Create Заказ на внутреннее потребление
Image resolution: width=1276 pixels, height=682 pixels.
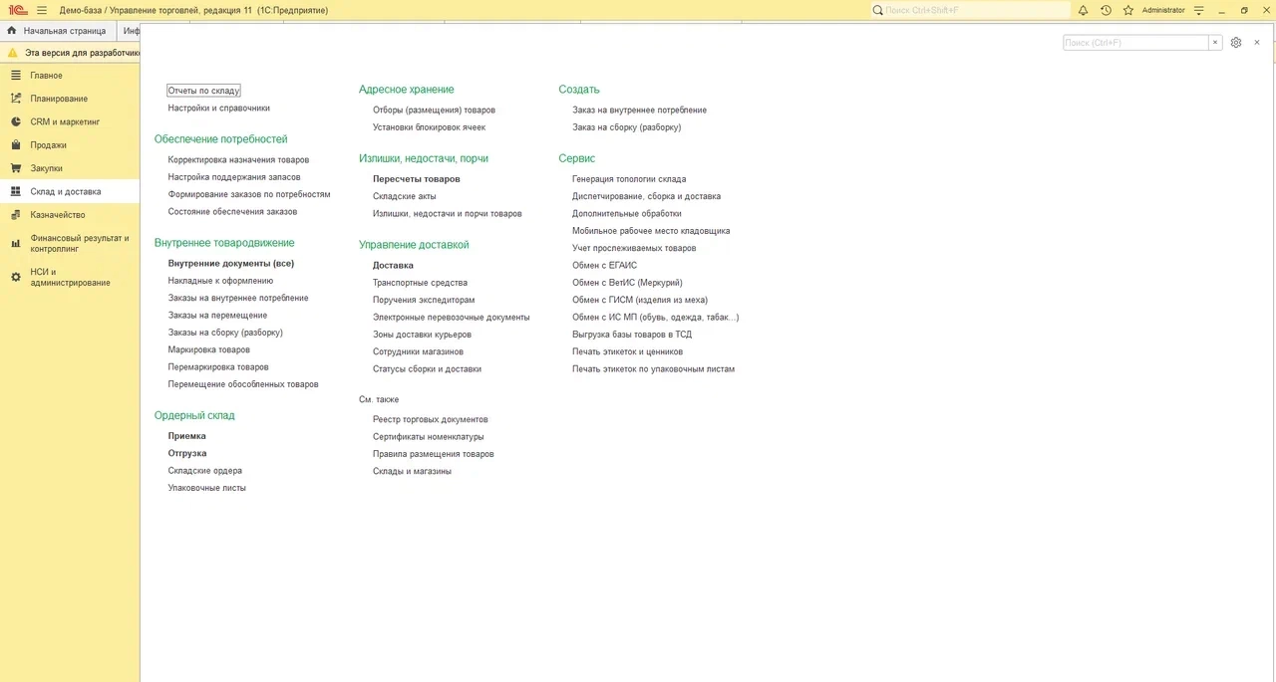[x=640, y=111]
